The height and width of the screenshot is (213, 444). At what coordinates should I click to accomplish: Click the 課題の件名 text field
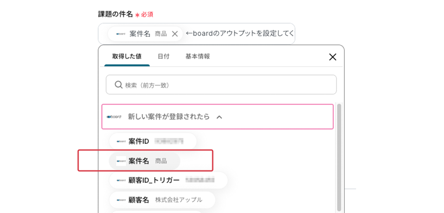pyautogui.click(x=240, y=34)
